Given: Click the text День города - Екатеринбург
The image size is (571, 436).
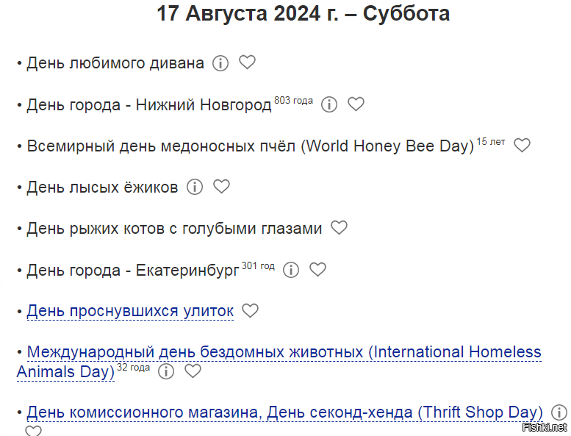Looking at the screenshot, I should pyautogui.click(x=133, y=271).
